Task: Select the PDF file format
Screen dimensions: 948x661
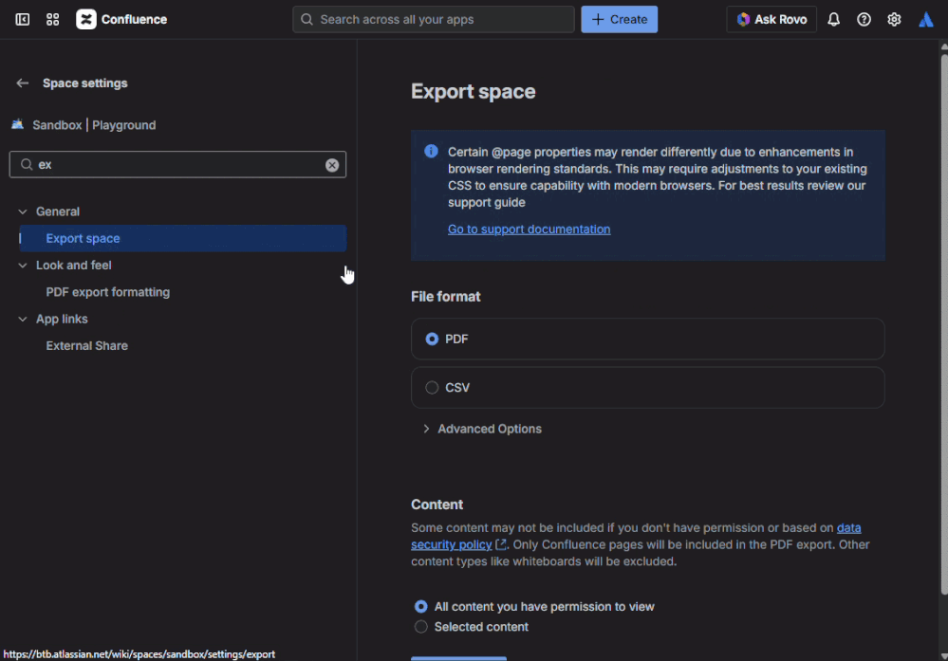Action: pyautogui.click(x=432, y=339)
